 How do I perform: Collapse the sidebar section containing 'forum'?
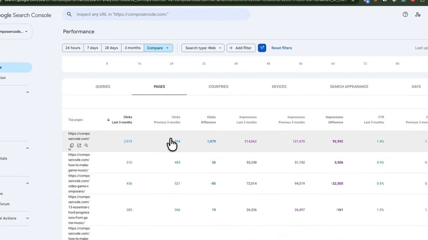(27, 183)
